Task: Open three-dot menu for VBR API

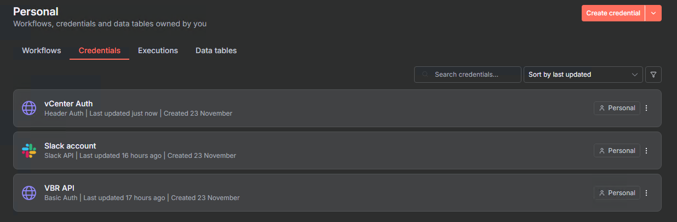Action: point(646,193)
